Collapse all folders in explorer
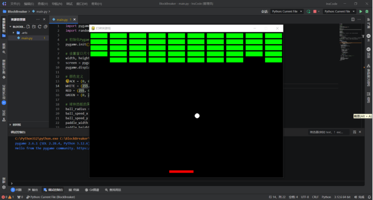The height and width of the screenshot is (200, 373). point(45,26)
